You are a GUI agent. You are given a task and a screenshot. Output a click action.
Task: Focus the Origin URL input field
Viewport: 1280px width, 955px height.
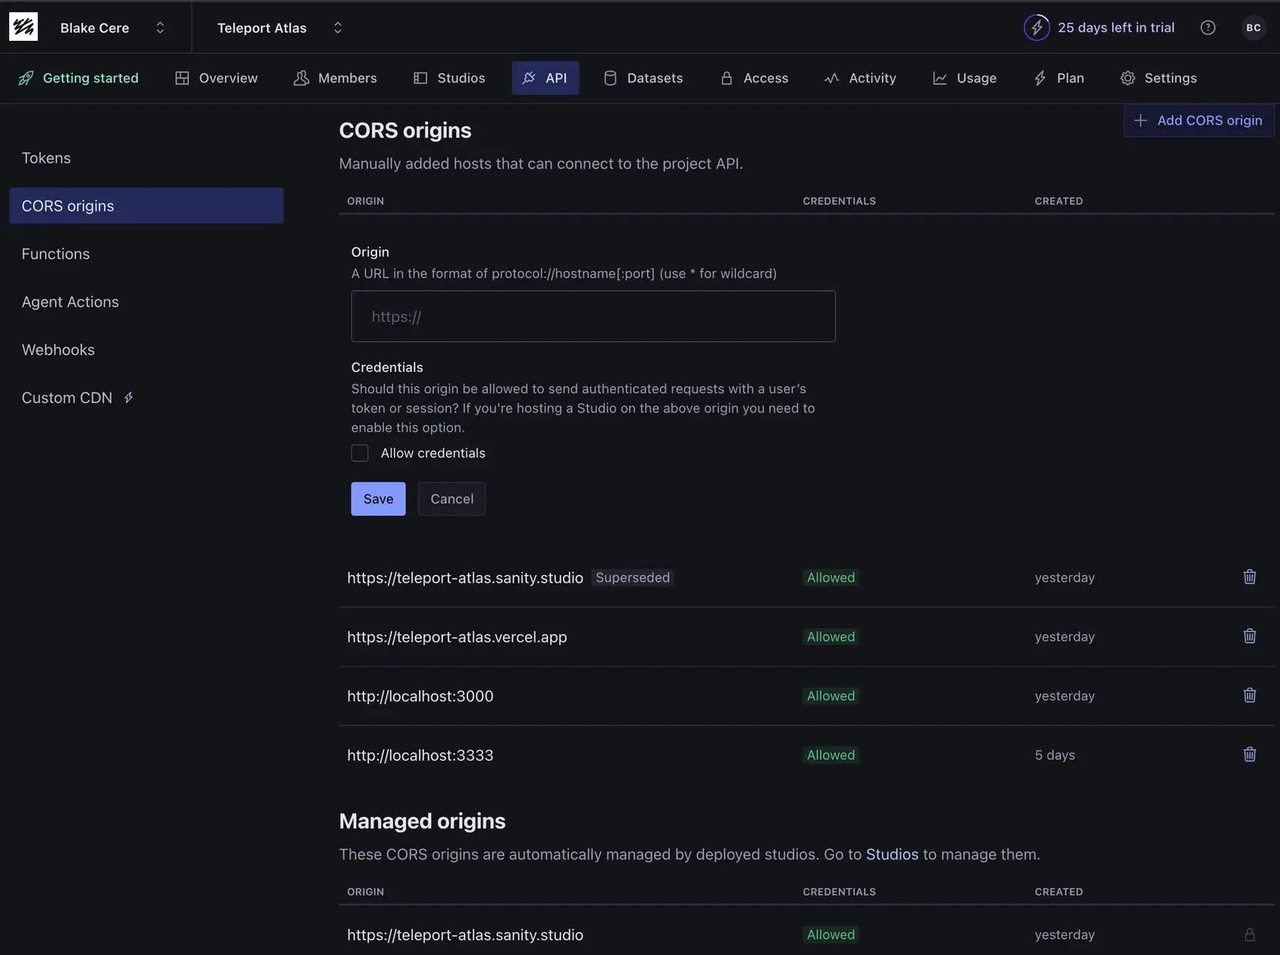click(x=593, y=316)
